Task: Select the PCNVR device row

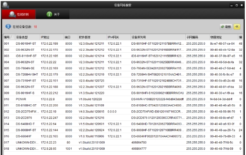Action: pos(123,99)
